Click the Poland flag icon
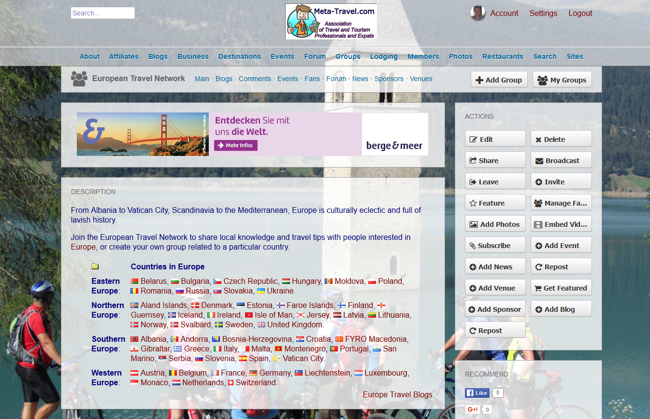This screenshot has height=419, width=650. [x=372, y=281]
